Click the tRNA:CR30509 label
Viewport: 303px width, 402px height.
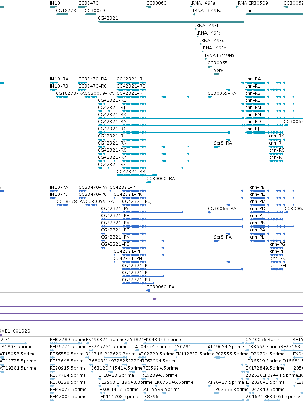[252, 3]
